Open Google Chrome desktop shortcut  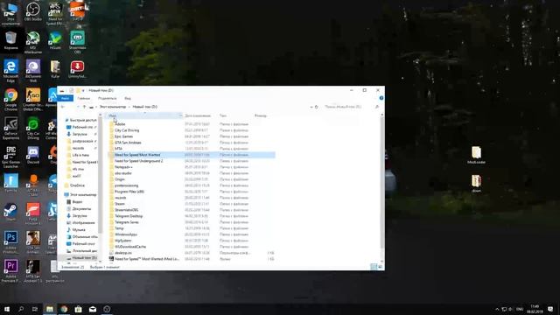[x=10, y=99]
